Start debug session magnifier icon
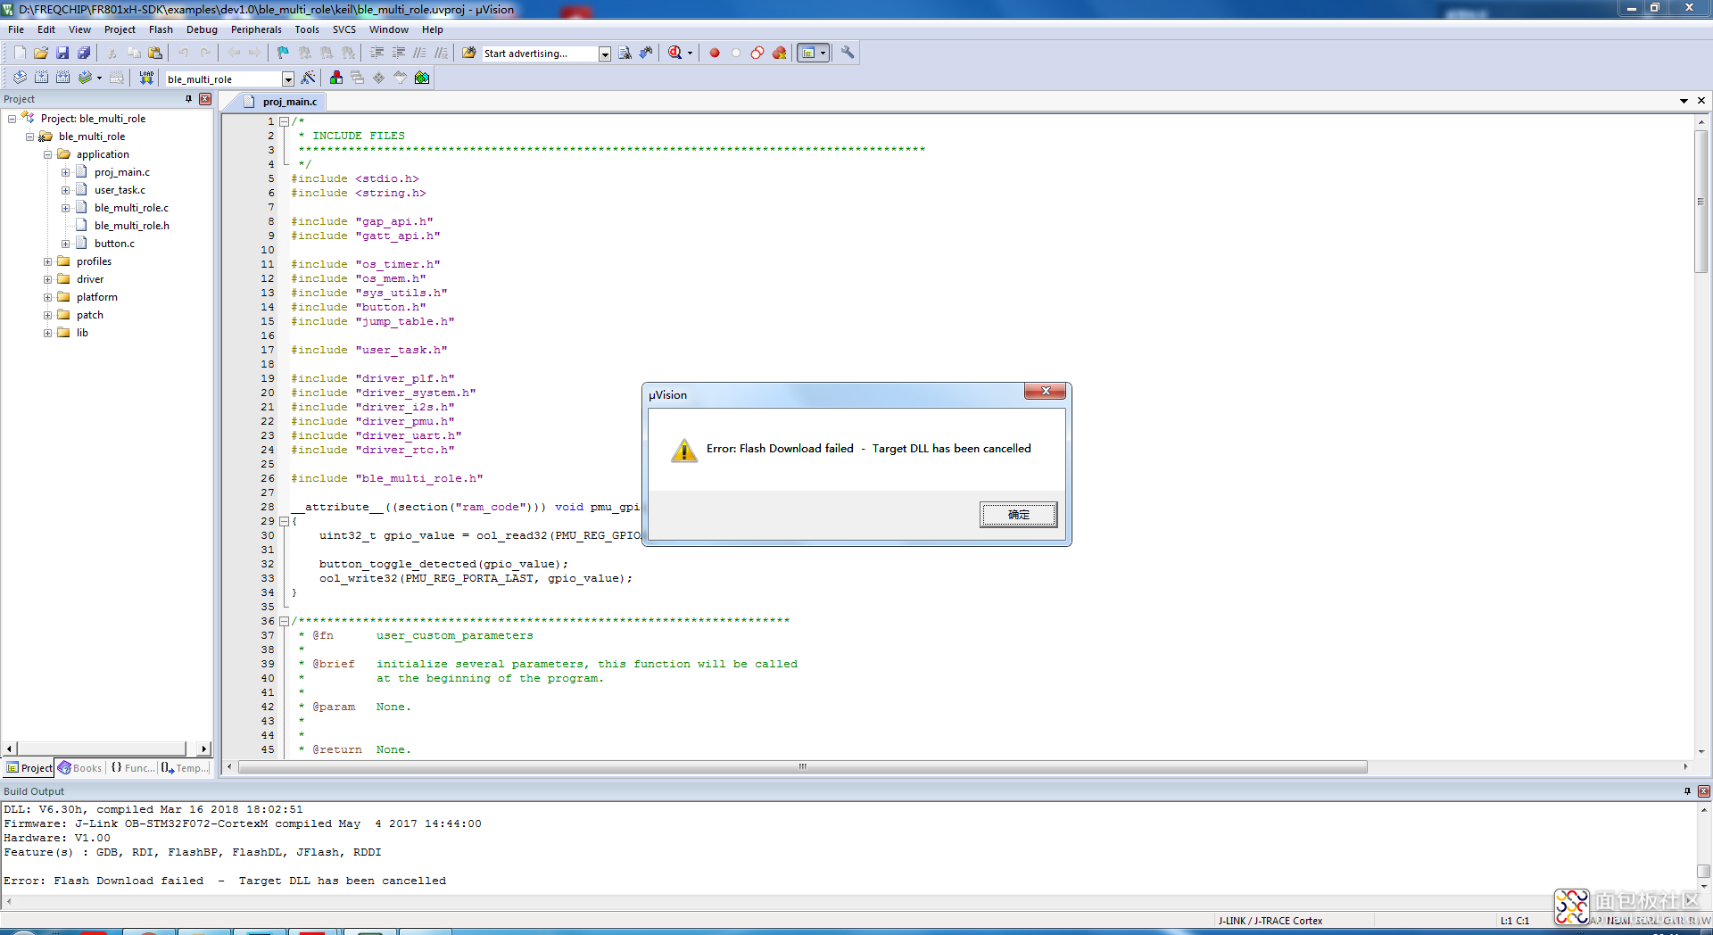Screen dimensions: 1713x935 (x=675, y=54)
